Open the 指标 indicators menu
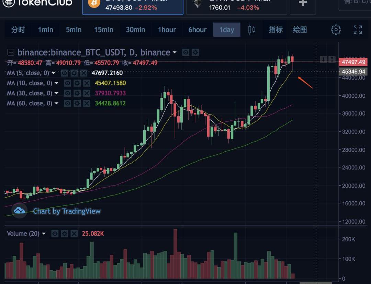The width and height of the screenshot is (371, 284). (276, 30)
